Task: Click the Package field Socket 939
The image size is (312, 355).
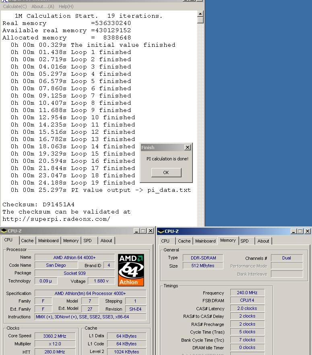Action: point(74,273)
